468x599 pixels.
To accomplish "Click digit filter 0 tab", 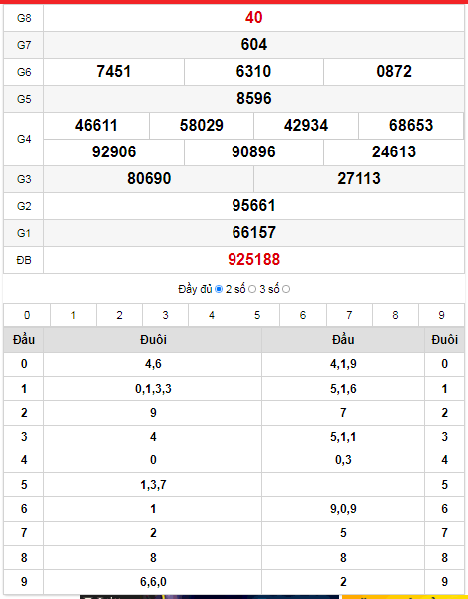I will (x=27, y=315).
